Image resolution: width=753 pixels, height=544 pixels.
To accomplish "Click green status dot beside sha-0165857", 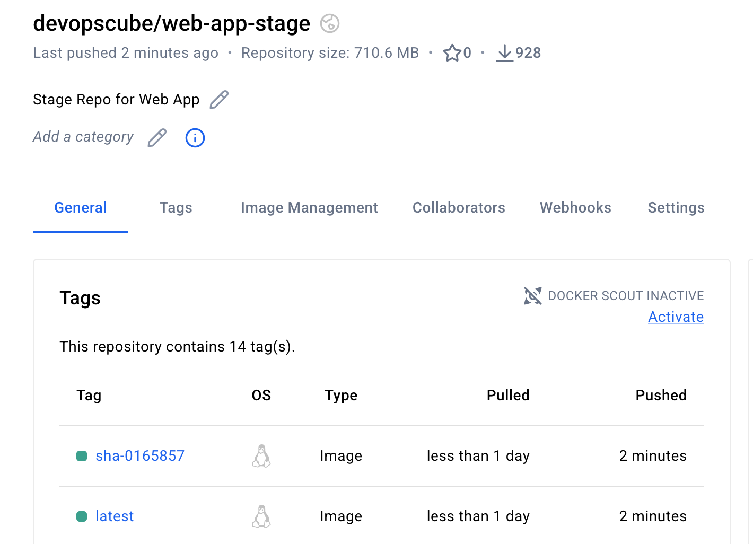I will coord(82,456).
